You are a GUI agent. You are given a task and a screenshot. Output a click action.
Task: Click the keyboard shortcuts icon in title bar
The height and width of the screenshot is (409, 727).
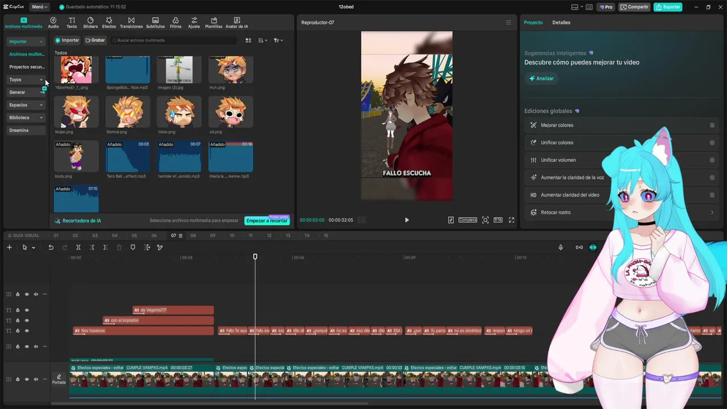[x=588, y=7]
